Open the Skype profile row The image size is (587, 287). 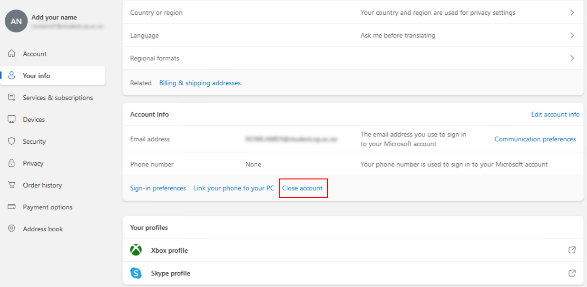353,273
